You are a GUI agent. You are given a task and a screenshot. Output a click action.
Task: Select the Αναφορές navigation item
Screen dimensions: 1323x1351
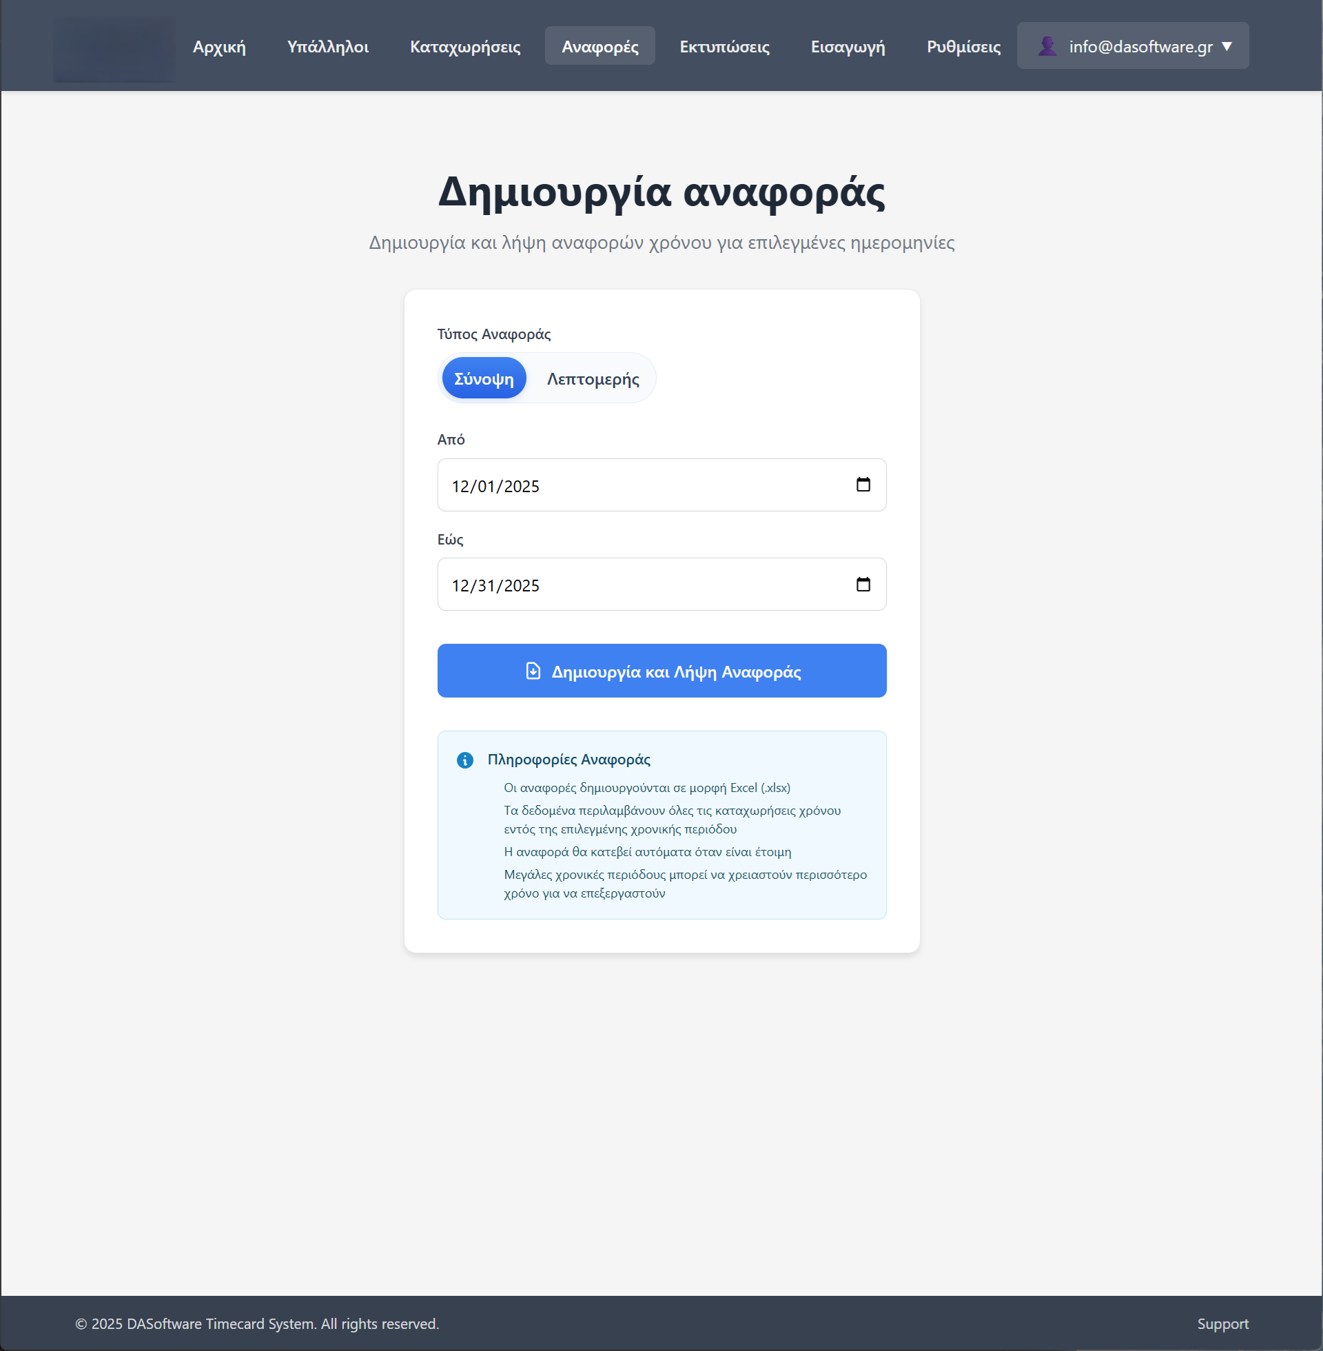599,46
